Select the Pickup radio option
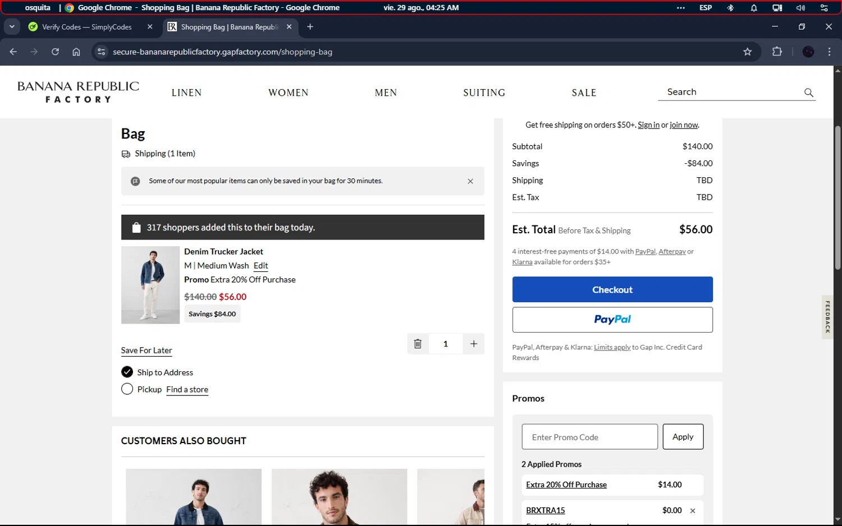The image size is (842, 526). click(x=127, y=389)
